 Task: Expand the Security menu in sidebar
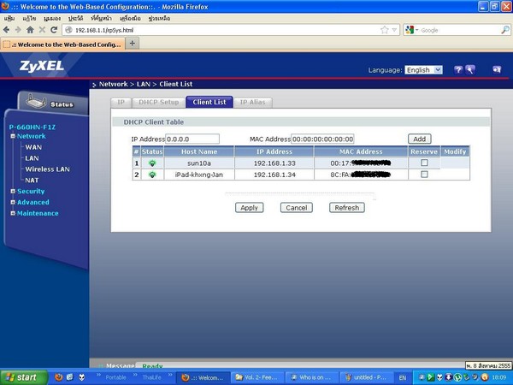pyautogui.click(x=30, y=191)
